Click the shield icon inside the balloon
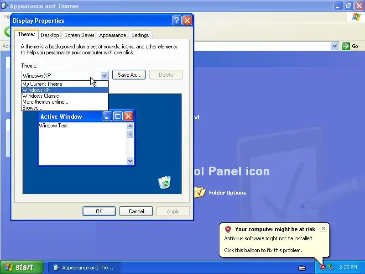Screen dimensions: 365x274 (x=228, y=229)
